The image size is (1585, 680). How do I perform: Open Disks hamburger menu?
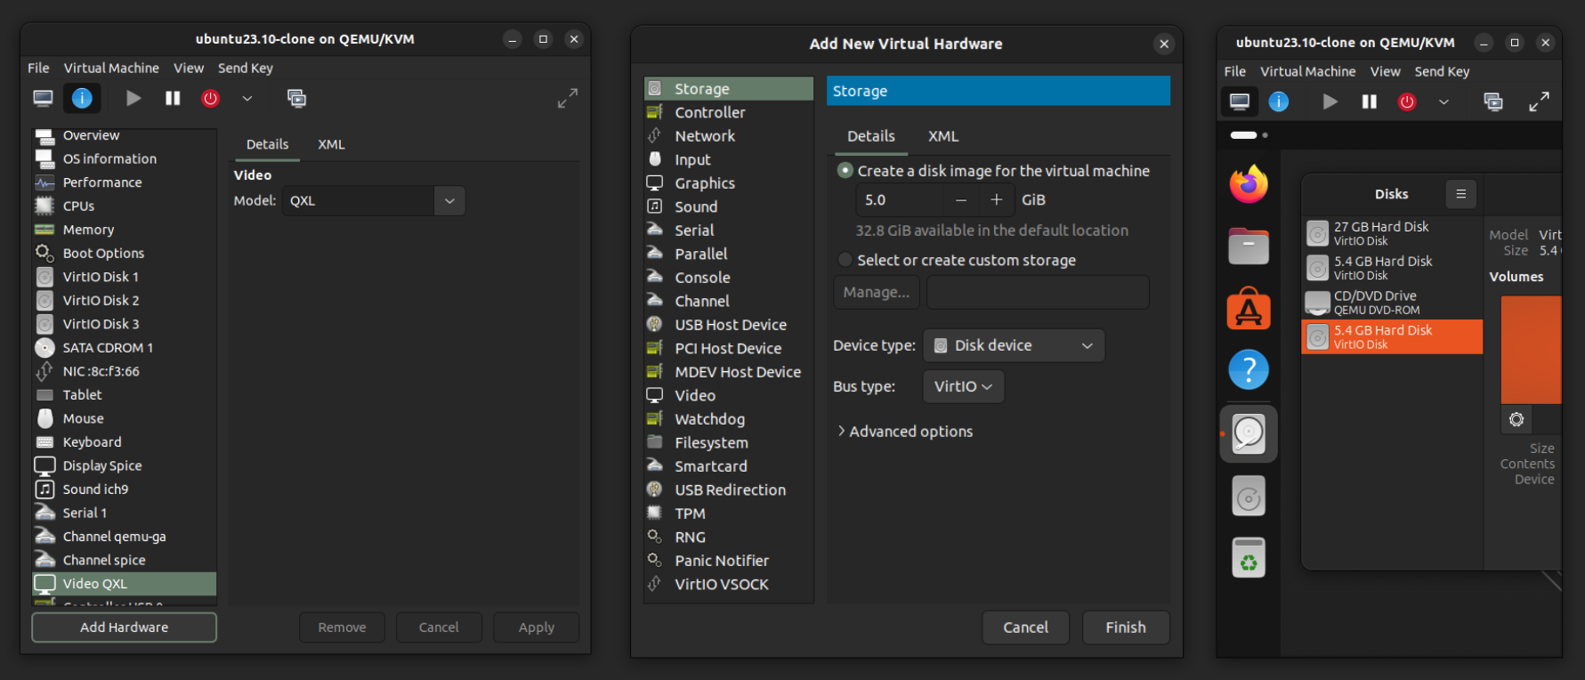1460,194
